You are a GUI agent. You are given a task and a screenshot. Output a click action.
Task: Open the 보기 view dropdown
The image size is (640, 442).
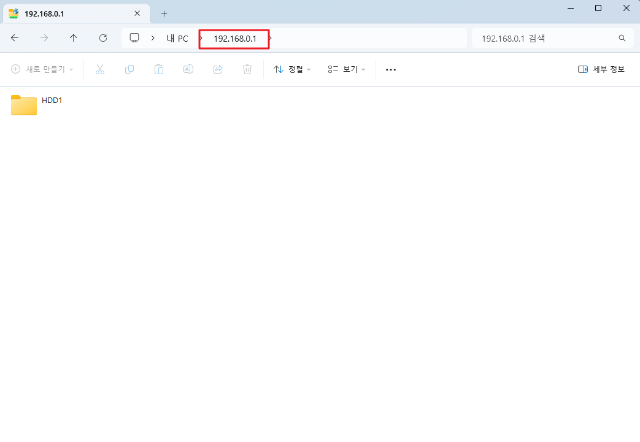click(x=345, y=69)
